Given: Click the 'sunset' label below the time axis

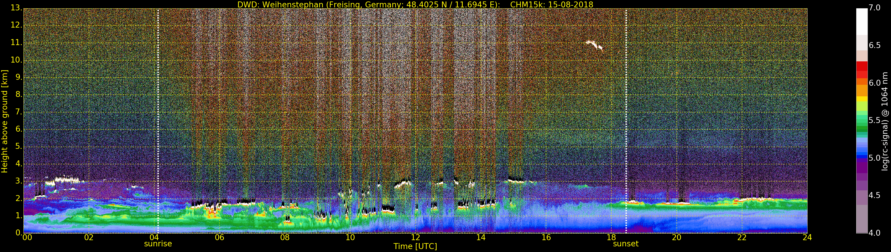Looking at the screenshot, I should point(625,244).
